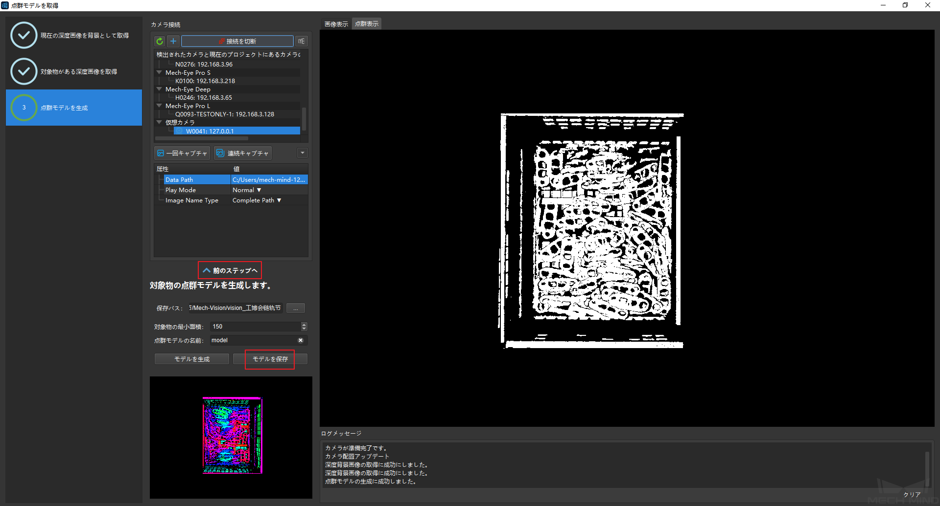Click the green refresh camera list icon
Image resolution: width=940 pixels, height=506 pixels.
pos(160,42)
